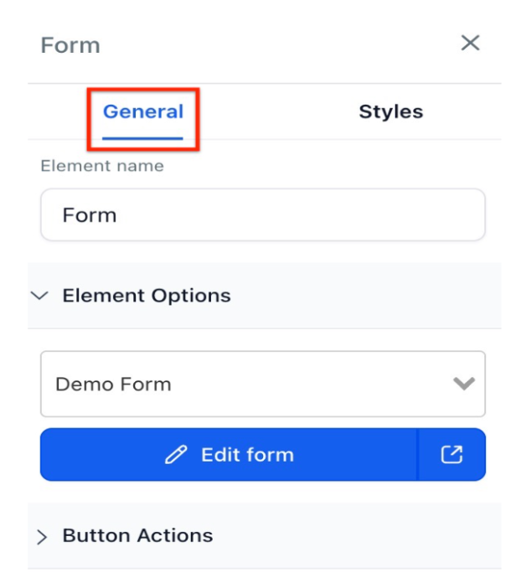The height and width of the screenshot is (583, 526).
Task: Click blue underline beneath General tab
Action: click(x=142, y=138)
